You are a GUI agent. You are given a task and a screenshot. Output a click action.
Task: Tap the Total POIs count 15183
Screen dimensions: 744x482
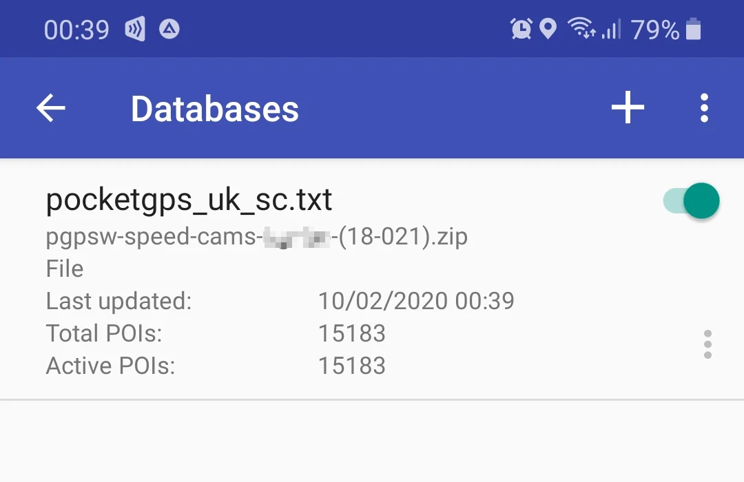pos(352,333)
